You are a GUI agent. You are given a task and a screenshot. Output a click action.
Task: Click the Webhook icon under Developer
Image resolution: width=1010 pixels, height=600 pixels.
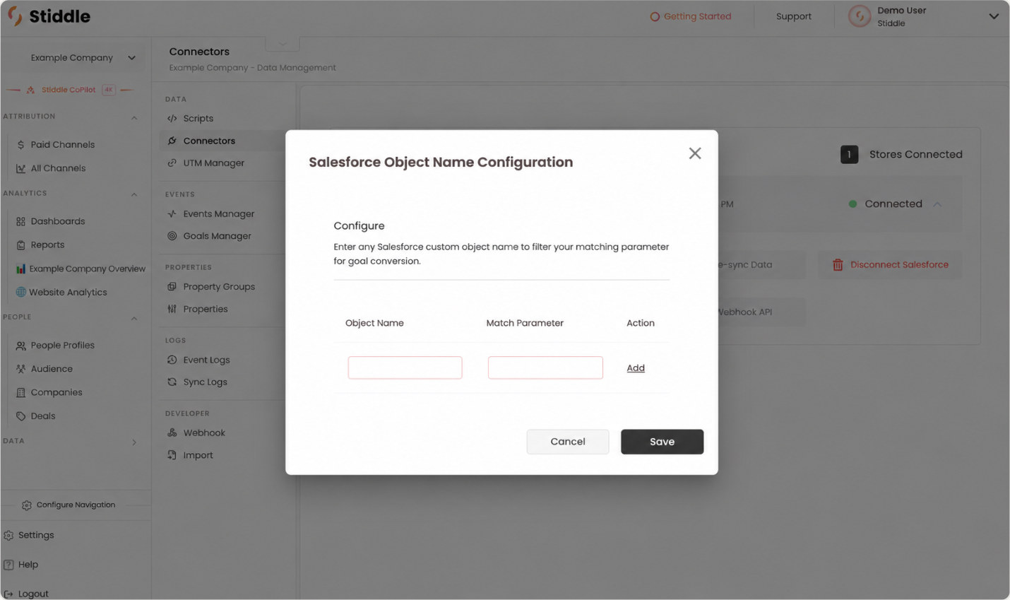[172, 433]
